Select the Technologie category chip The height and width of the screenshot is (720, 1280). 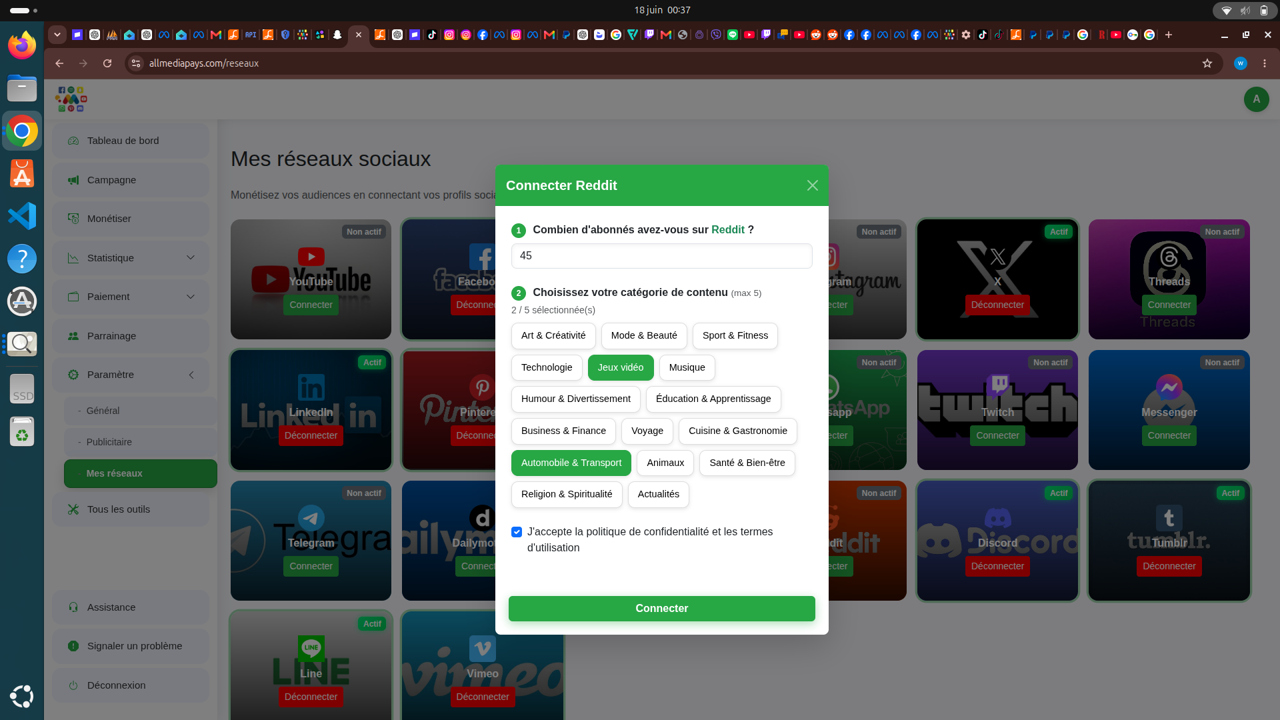[x=547, y=367]
